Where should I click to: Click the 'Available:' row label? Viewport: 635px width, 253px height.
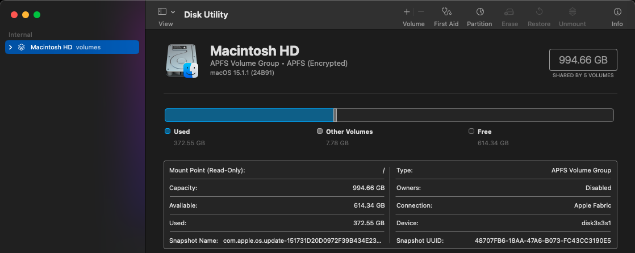[x=183, y=205]
